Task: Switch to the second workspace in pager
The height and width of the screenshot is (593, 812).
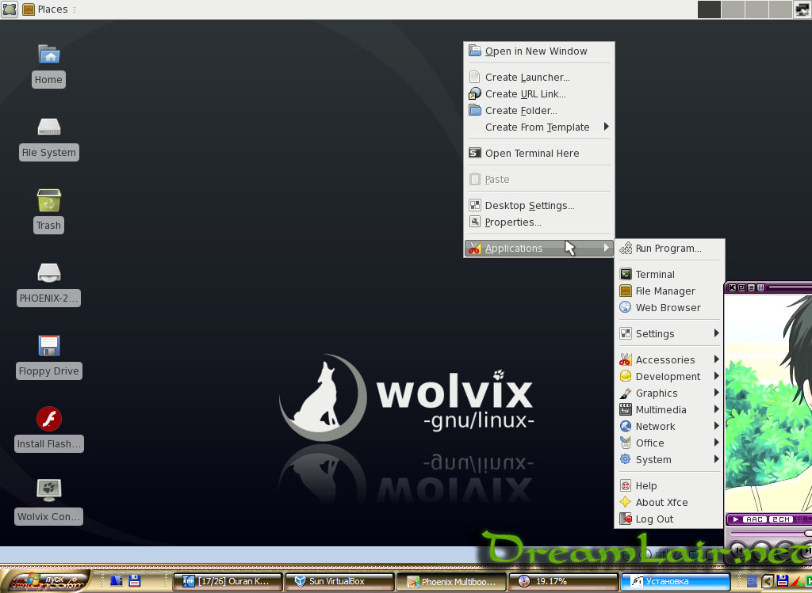Action: coord(733,10)
